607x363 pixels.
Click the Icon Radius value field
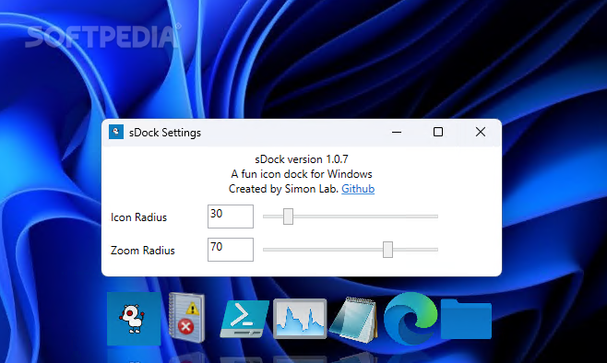tap(231, 217)
